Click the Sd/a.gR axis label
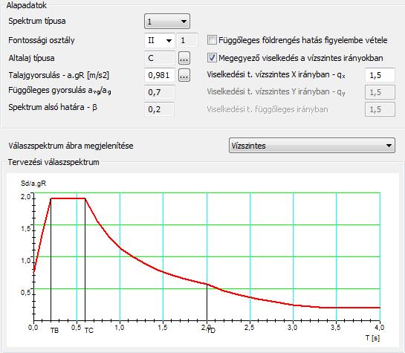405x353 pixels. pos(33,184)
